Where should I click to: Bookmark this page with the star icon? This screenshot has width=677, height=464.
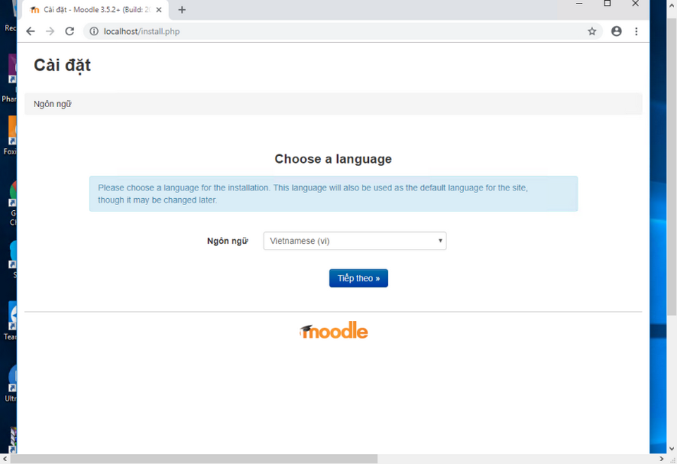pyautogui.click(x=592, y=31)
